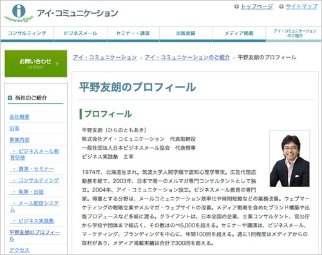Open the コンサルティング sidebar sub-link
Image resolution: width=322 pixels, height=255 pixels.
click(x=35, y=180)
